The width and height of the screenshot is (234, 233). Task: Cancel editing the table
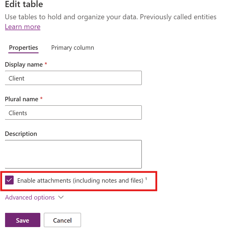point(62,220)
